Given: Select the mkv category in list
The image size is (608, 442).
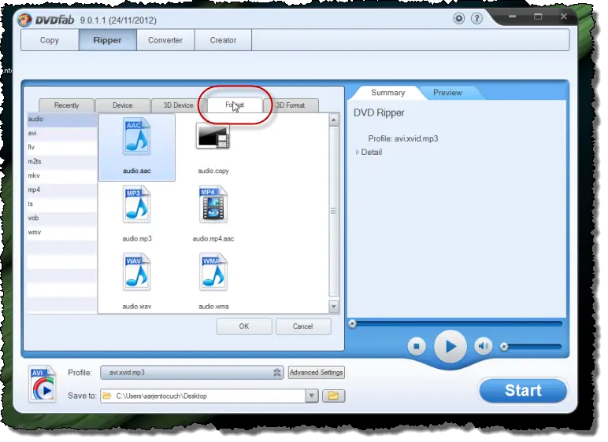Looking at the screenshot, I should tap(62, 176).
